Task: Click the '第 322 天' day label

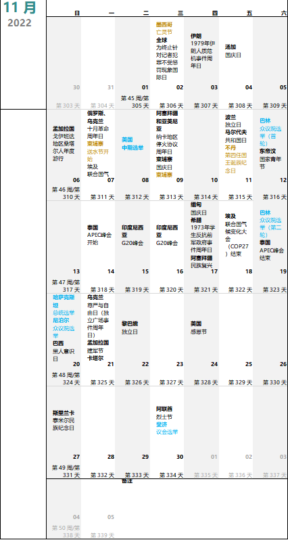Action: point(240,290)
